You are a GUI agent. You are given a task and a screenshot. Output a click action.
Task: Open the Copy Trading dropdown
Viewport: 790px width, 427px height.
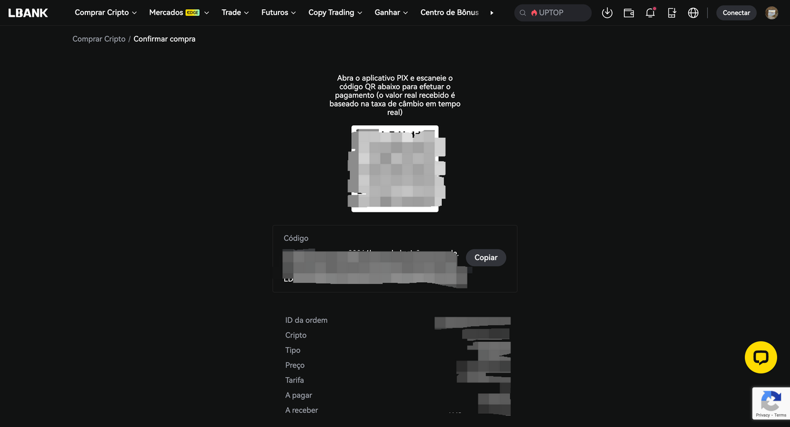(x=335, y=12)
